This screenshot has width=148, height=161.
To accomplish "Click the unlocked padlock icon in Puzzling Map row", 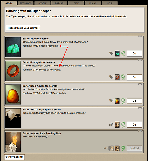I will click(111, 124).
